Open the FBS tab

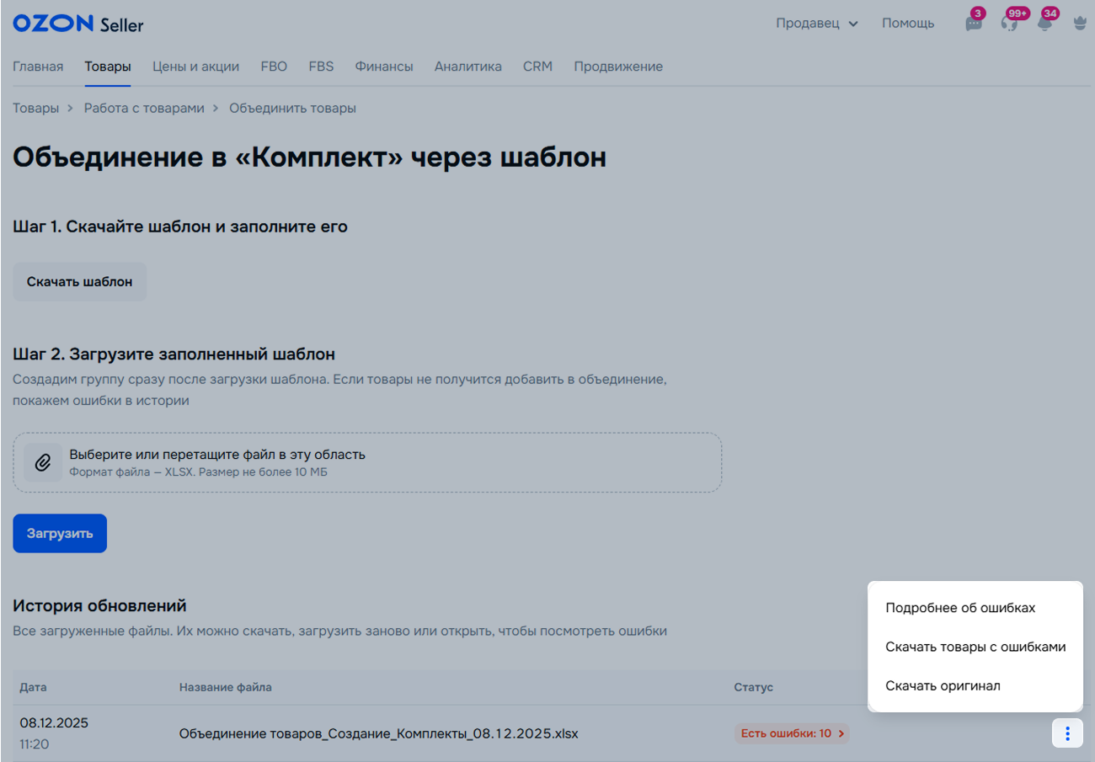point(321,67)
